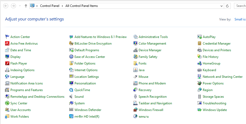246x124 pixels.
Task: Click the Control Panel breadcrumb
Action: click(49, 6)
